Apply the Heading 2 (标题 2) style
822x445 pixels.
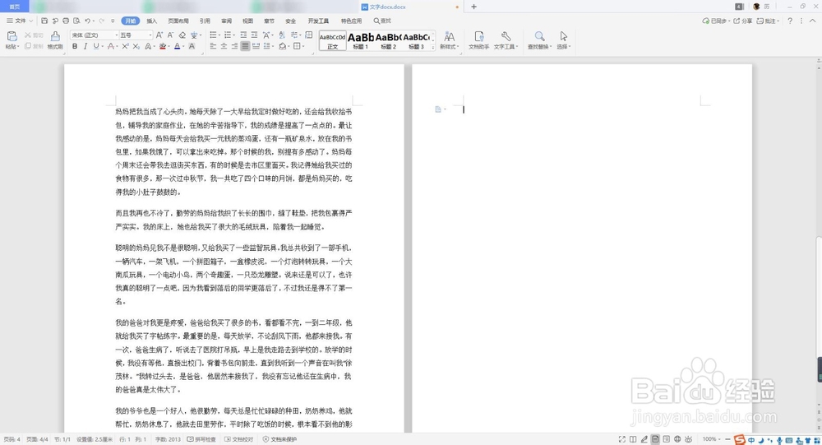coord(389,41)
